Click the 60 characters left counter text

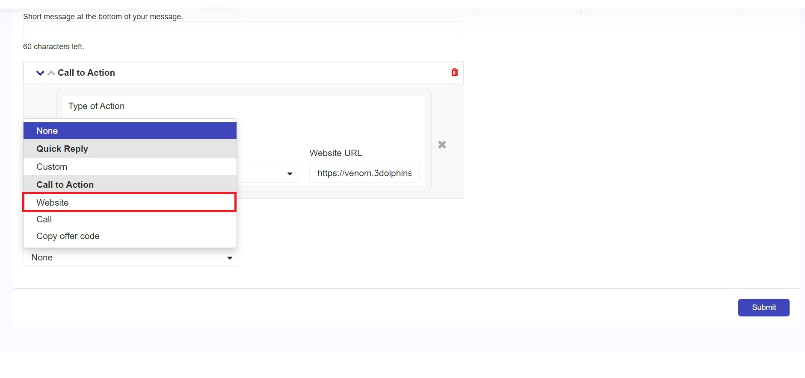[53, 47]
